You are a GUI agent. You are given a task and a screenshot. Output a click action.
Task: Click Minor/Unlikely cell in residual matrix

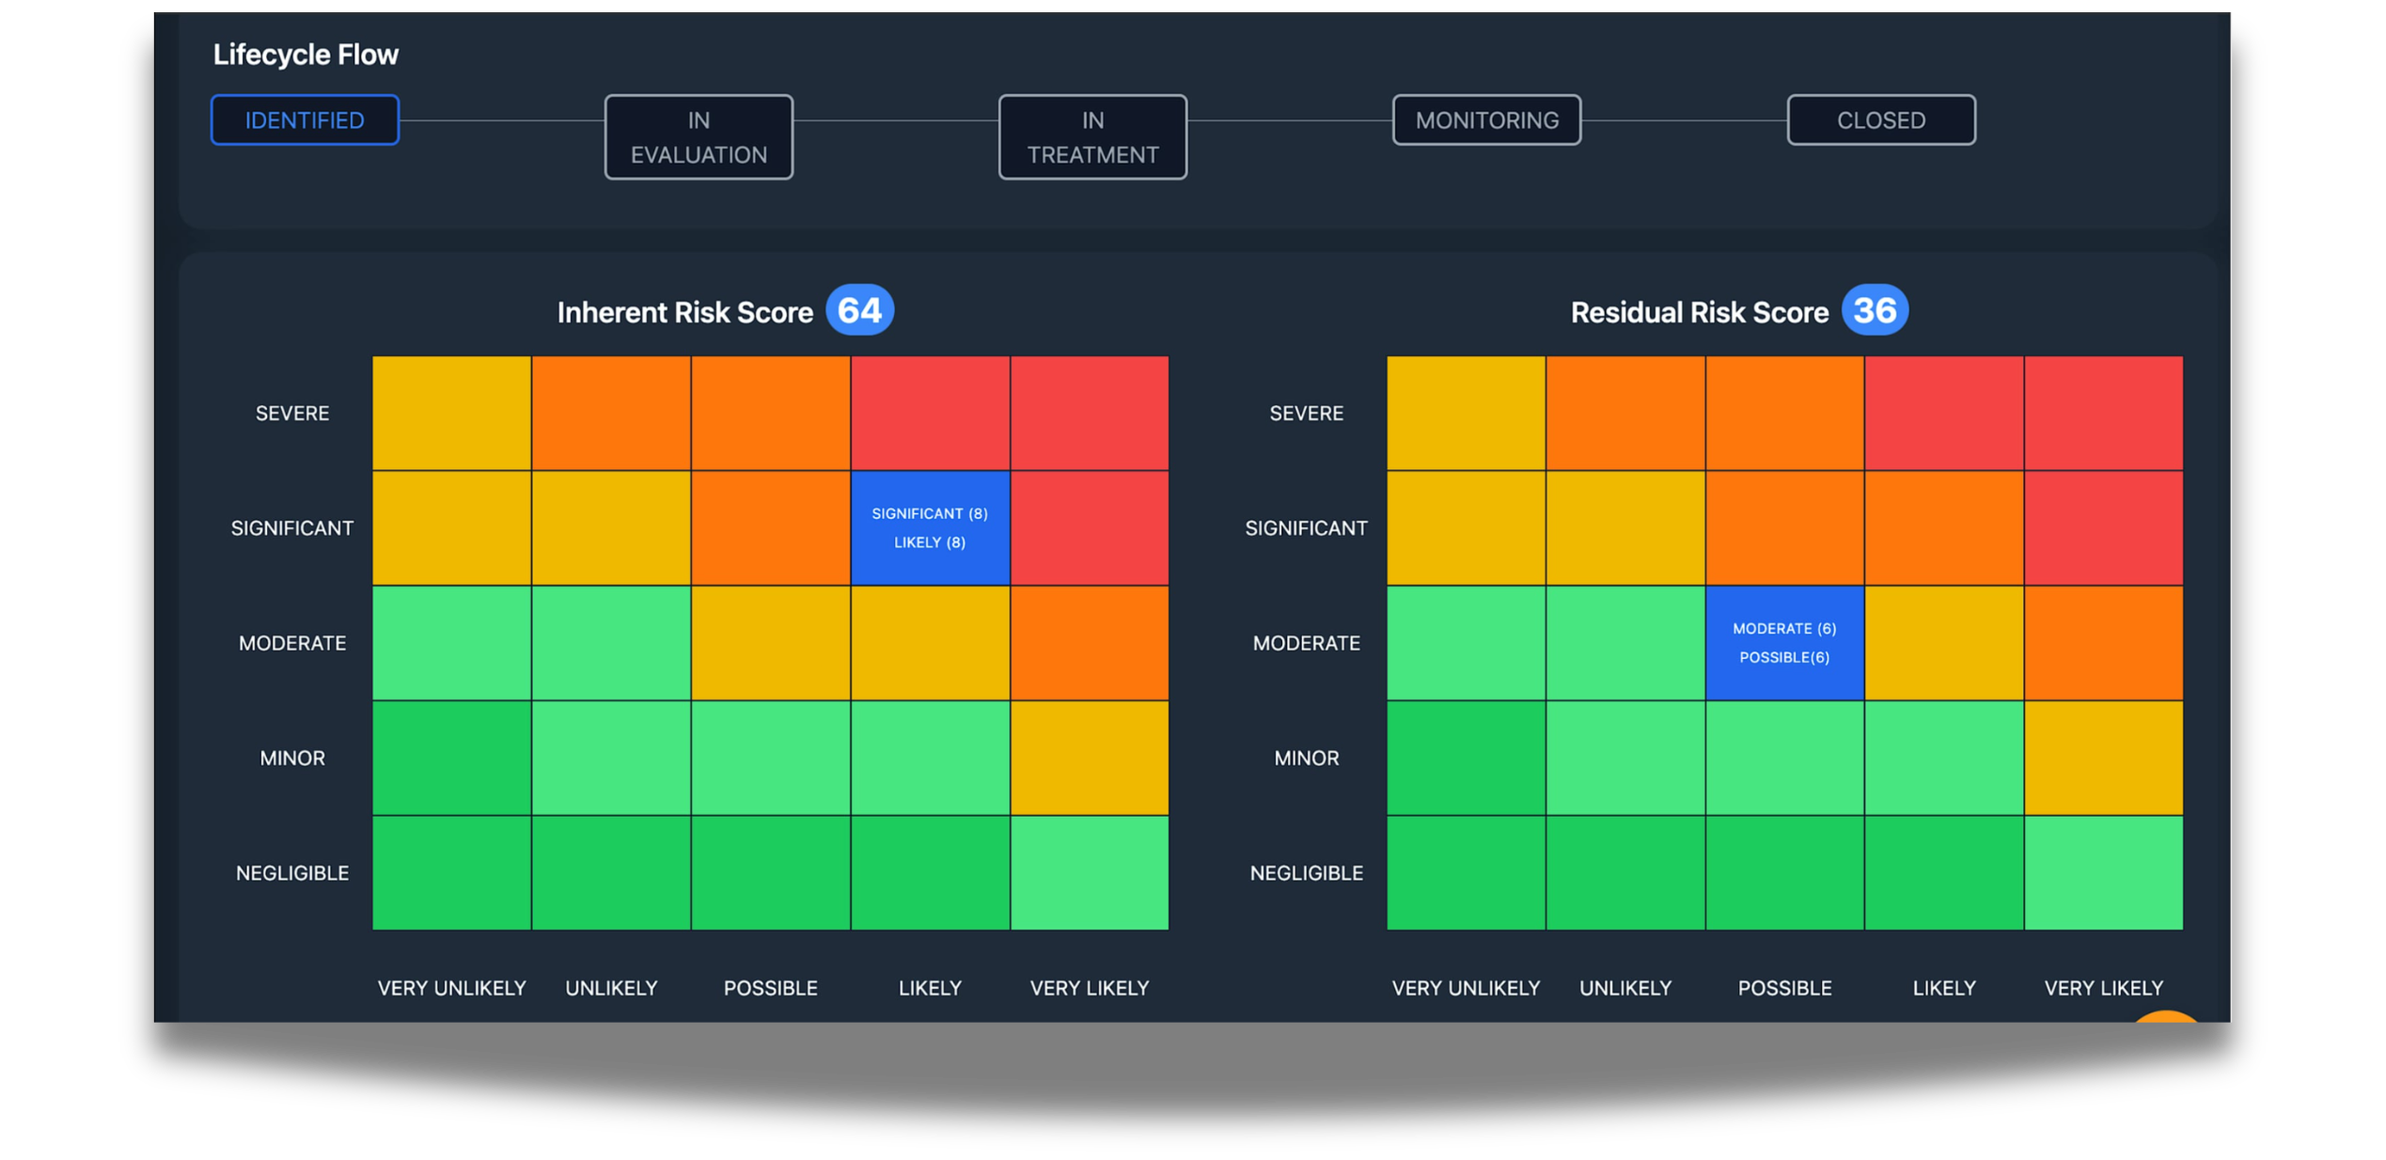(1625, 758)
